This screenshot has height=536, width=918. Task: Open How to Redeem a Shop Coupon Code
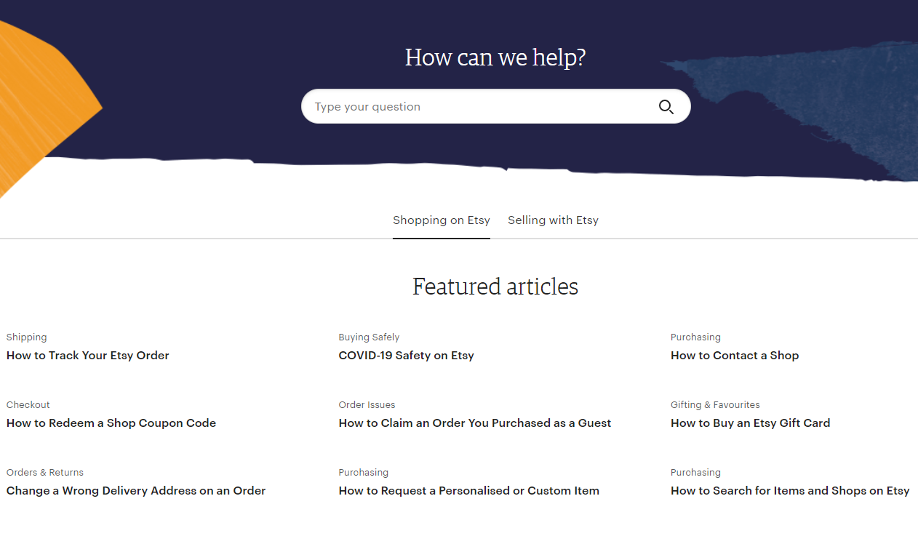pyautogui.click(x=111, y=423)
